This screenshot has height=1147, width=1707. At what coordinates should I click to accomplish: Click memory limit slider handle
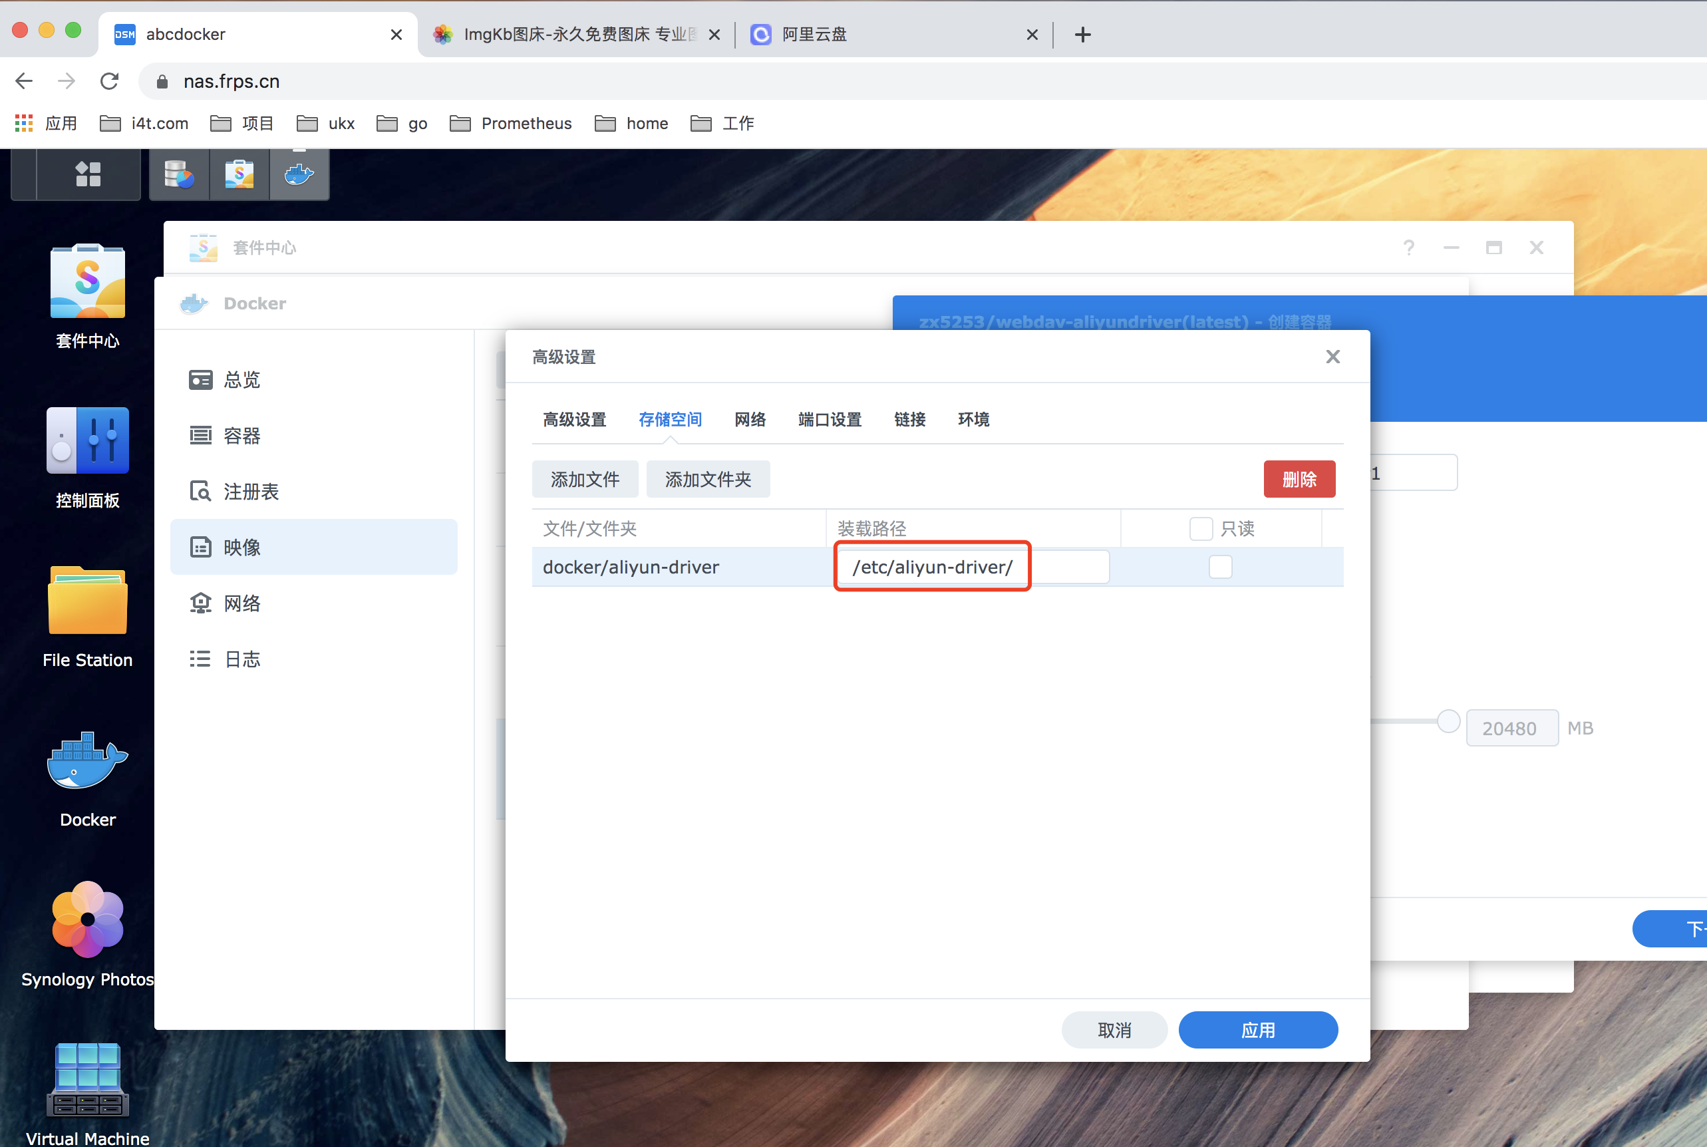[1448, 721]
